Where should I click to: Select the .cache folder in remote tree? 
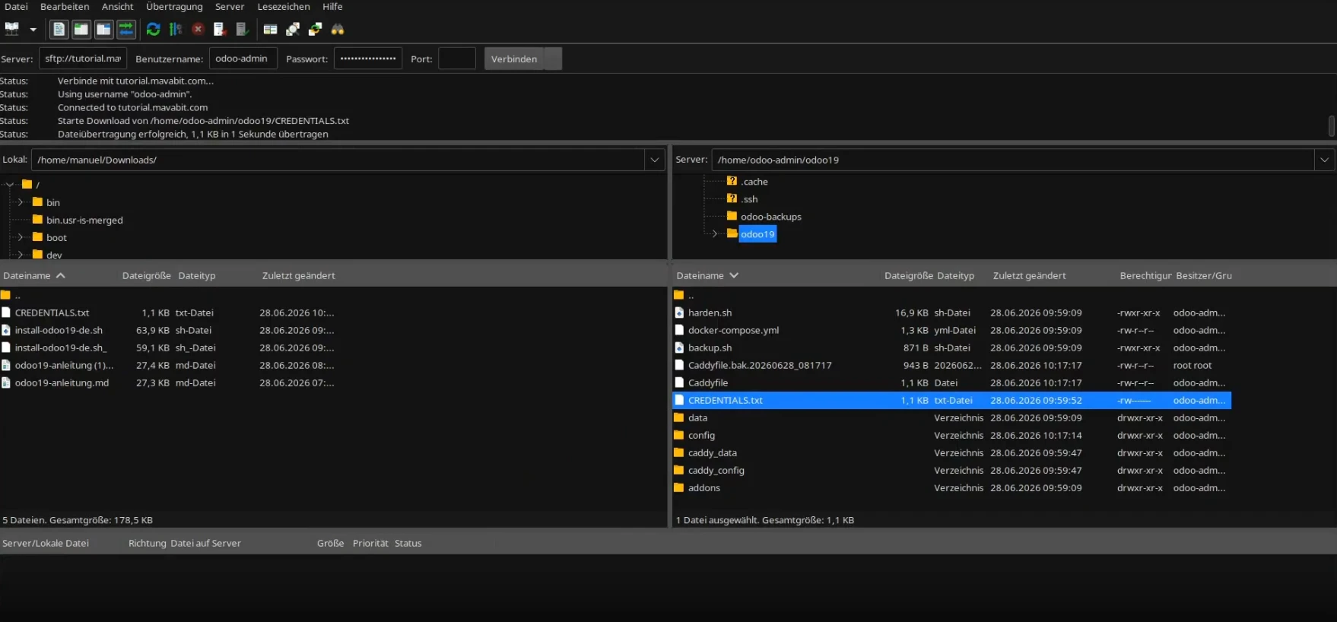click(754, 182)
